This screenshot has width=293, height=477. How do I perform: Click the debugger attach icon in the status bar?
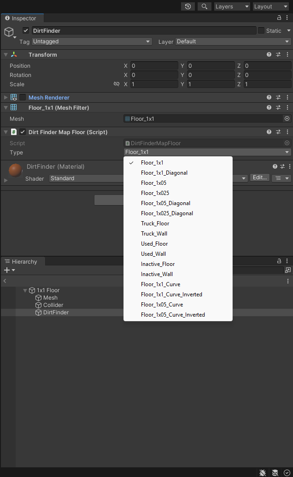coord(263,472)
